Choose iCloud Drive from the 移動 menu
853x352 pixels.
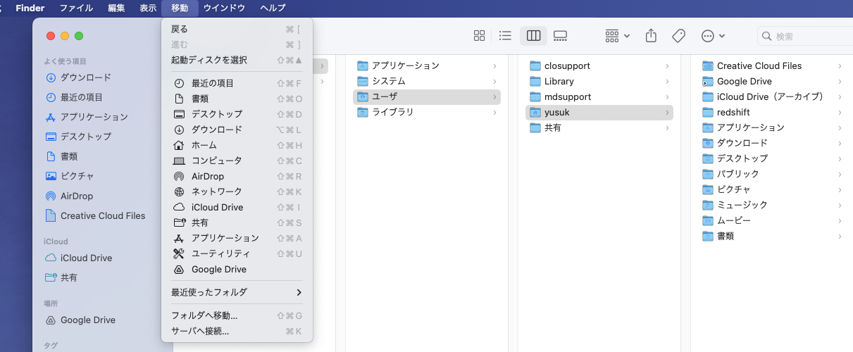click(237, 207)
